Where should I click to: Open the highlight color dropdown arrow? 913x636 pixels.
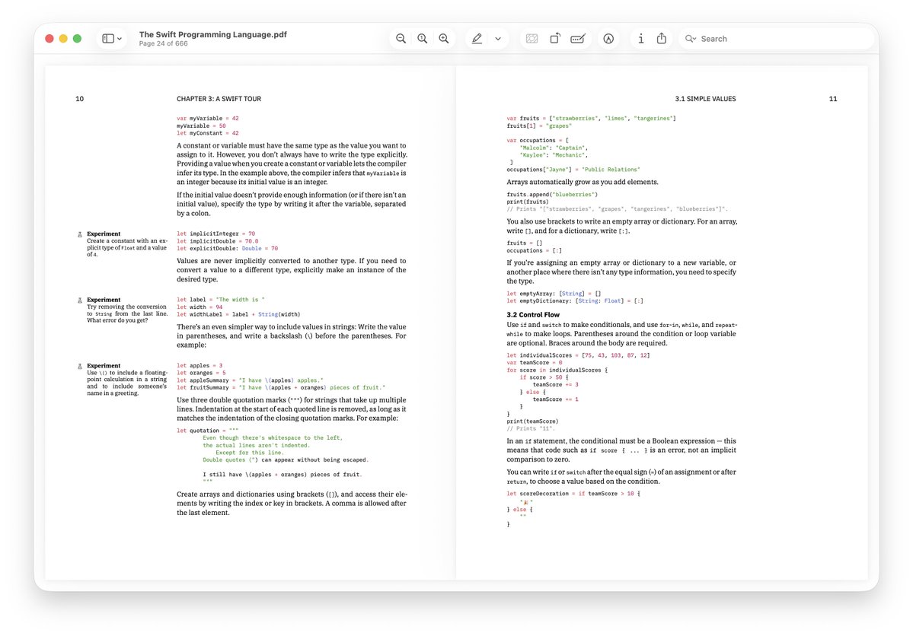click(x=498, y=39)
